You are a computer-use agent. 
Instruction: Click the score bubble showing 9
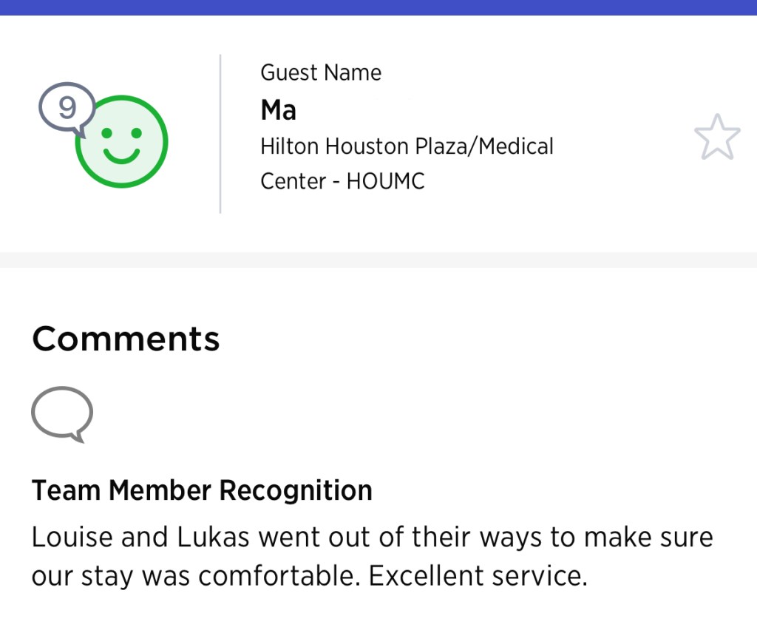67,109
